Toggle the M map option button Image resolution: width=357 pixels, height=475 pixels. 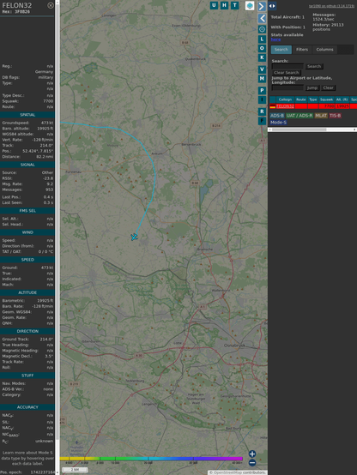[x=262, y=79]
